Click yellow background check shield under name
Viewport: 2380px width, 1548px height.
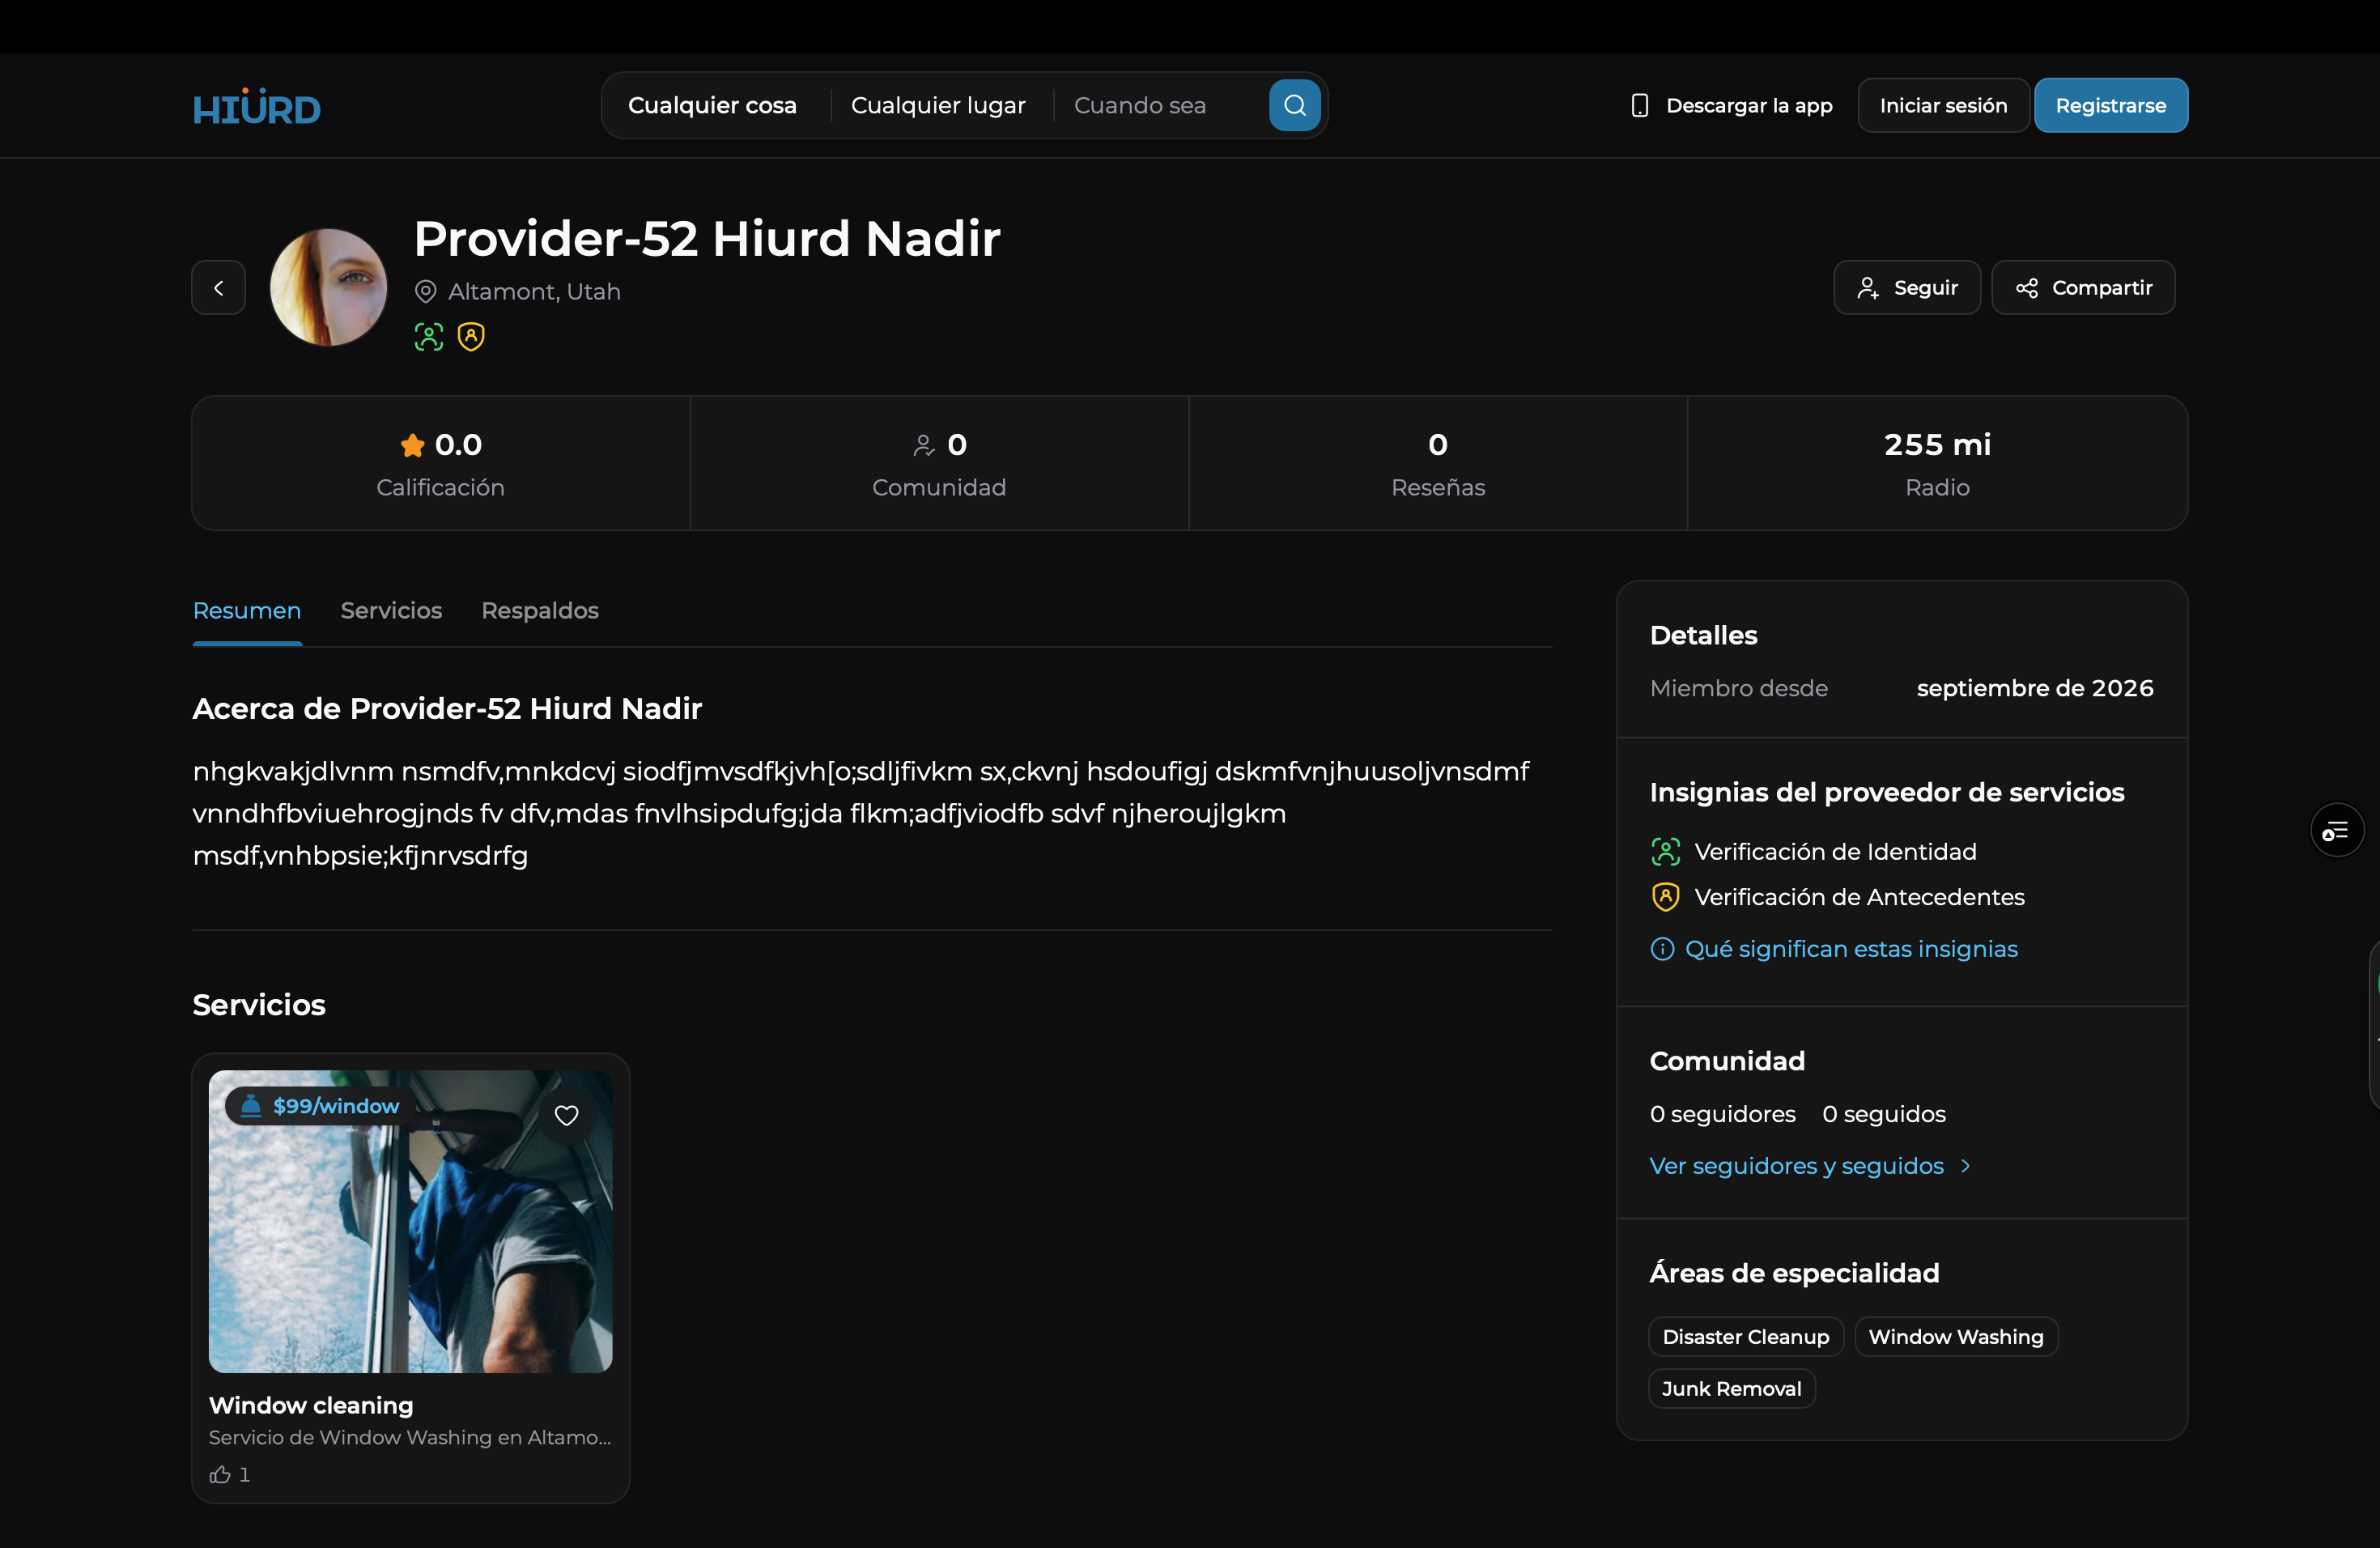[x=471, y=337]
